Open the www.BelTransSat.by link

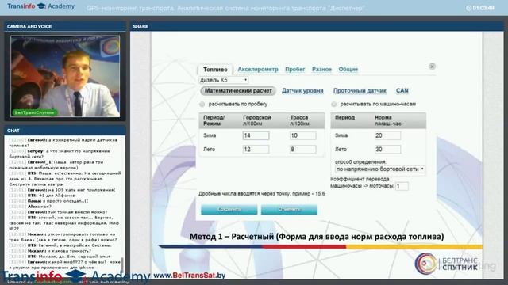(x=190, y=275)
